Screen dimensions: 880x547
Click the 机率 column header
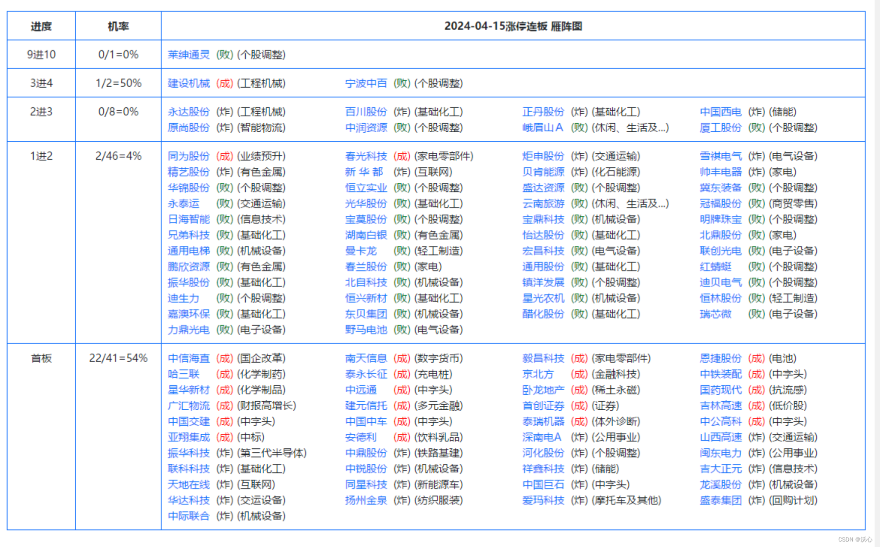(x=118, y=26)
